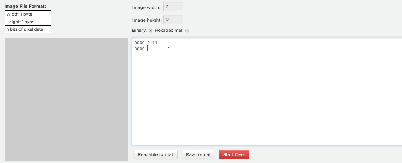Click the 'Width: 1 byte' format row
This screenshot has height=163, width=402.
tap(28, 14)
